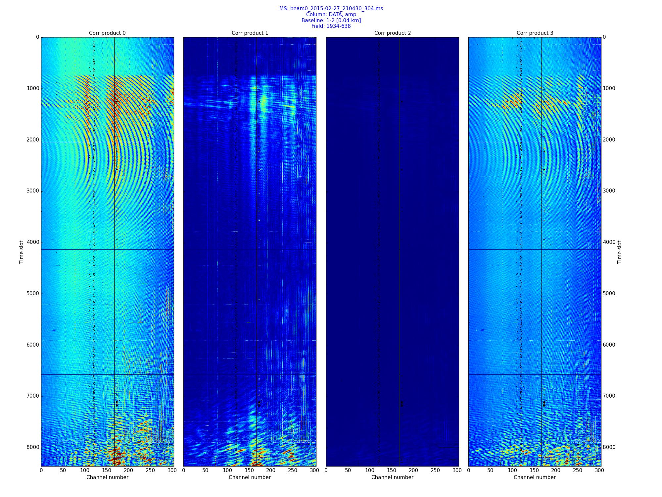The image size is (662, 497).
Task: Click the MS filename title line
Action: [331, 9]
